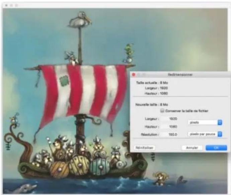Click the Taille actuelle : 8 Mo text
The image size is (231, 195).
(152, 83)
